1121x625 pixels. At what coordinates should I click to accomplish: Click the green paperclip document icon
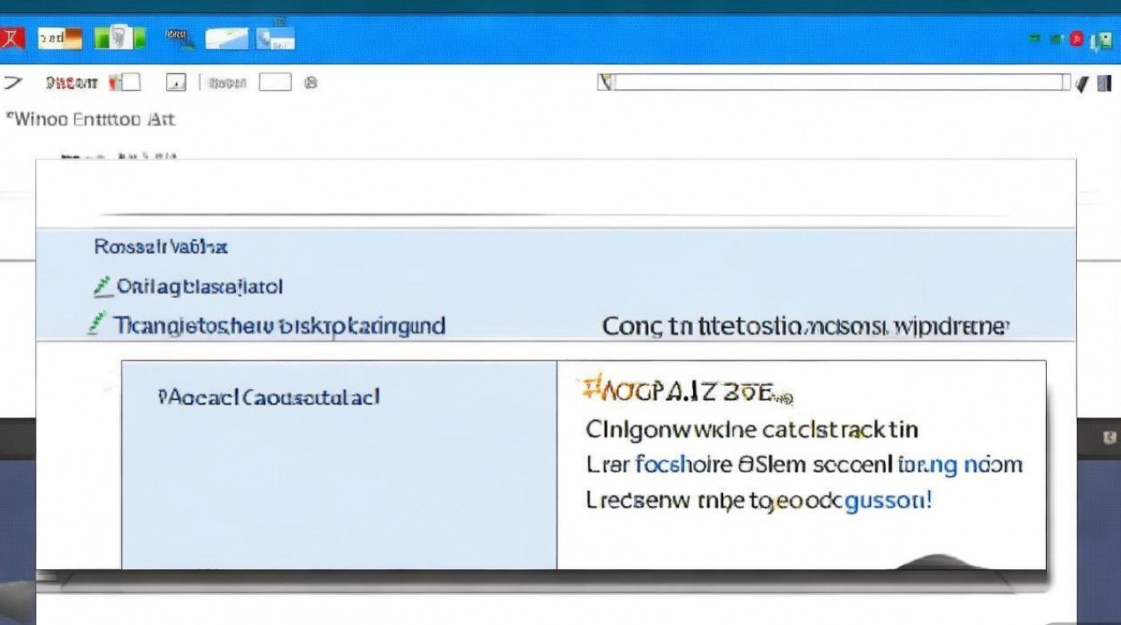120,38
